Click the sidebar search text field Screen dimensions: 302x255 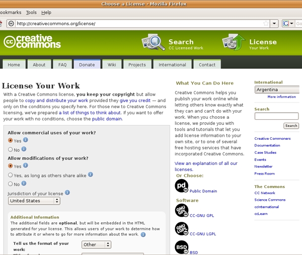pos(276,116)
